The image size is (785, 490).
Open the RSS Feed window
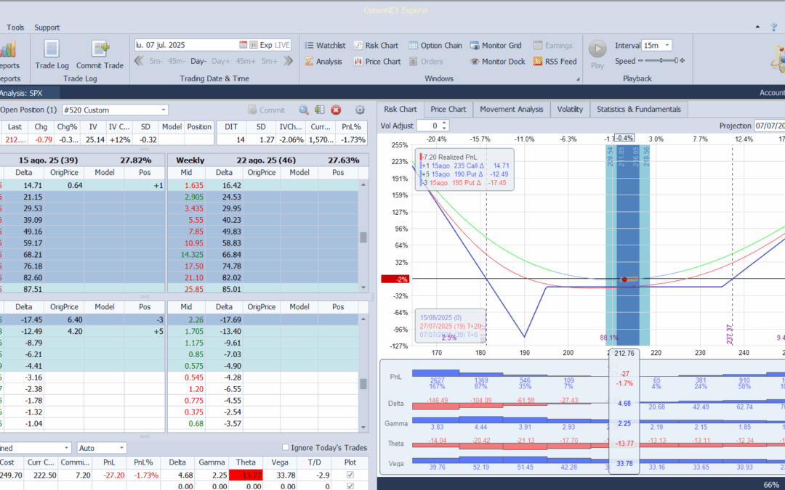555,62
